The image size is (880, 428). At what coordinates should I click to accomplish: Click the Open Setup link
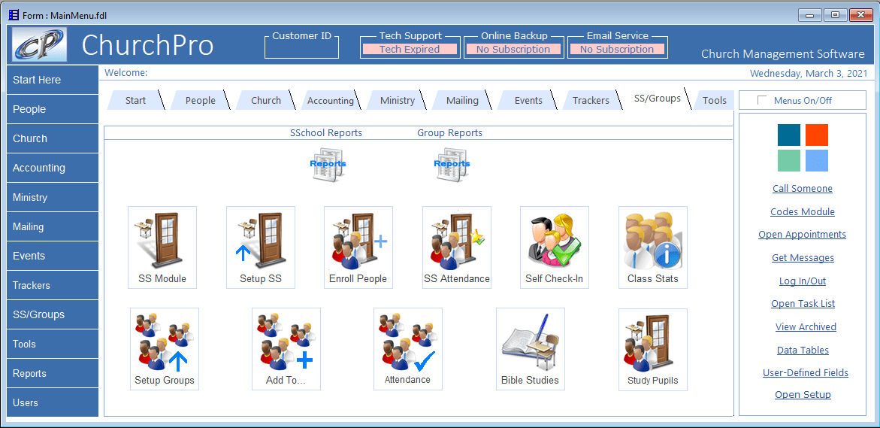pos(803,395)
